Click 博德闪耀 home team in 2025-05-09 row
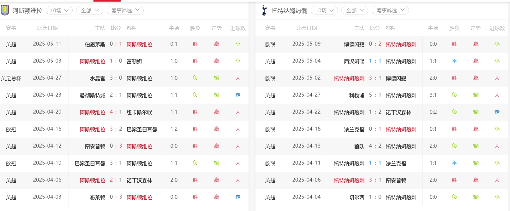This screenshot has width=510, height=211. pos(354,44)
